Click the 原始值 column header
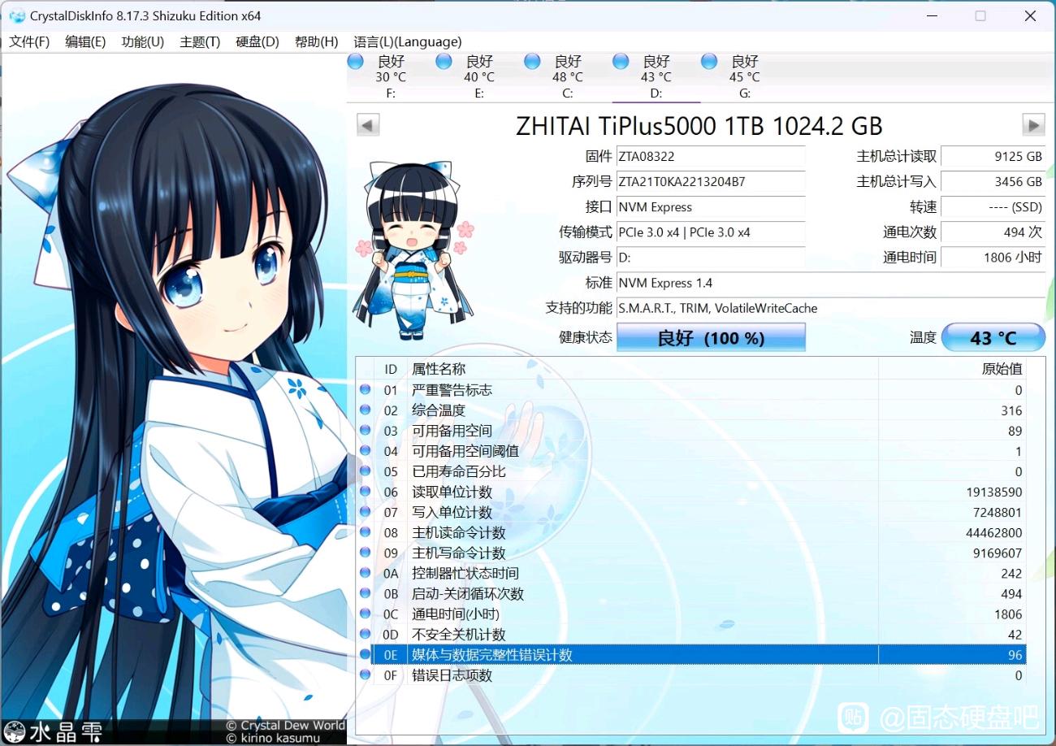Screen dimensions: 1056x746 (x=952, y=369)
